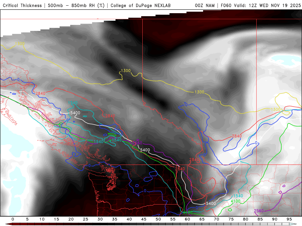
Task: Click the colorbar tick label '40'
Action: pos(129,219)
